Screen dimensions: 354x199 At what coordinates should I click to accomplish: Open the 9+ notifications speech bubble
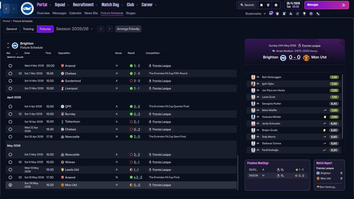271,13
